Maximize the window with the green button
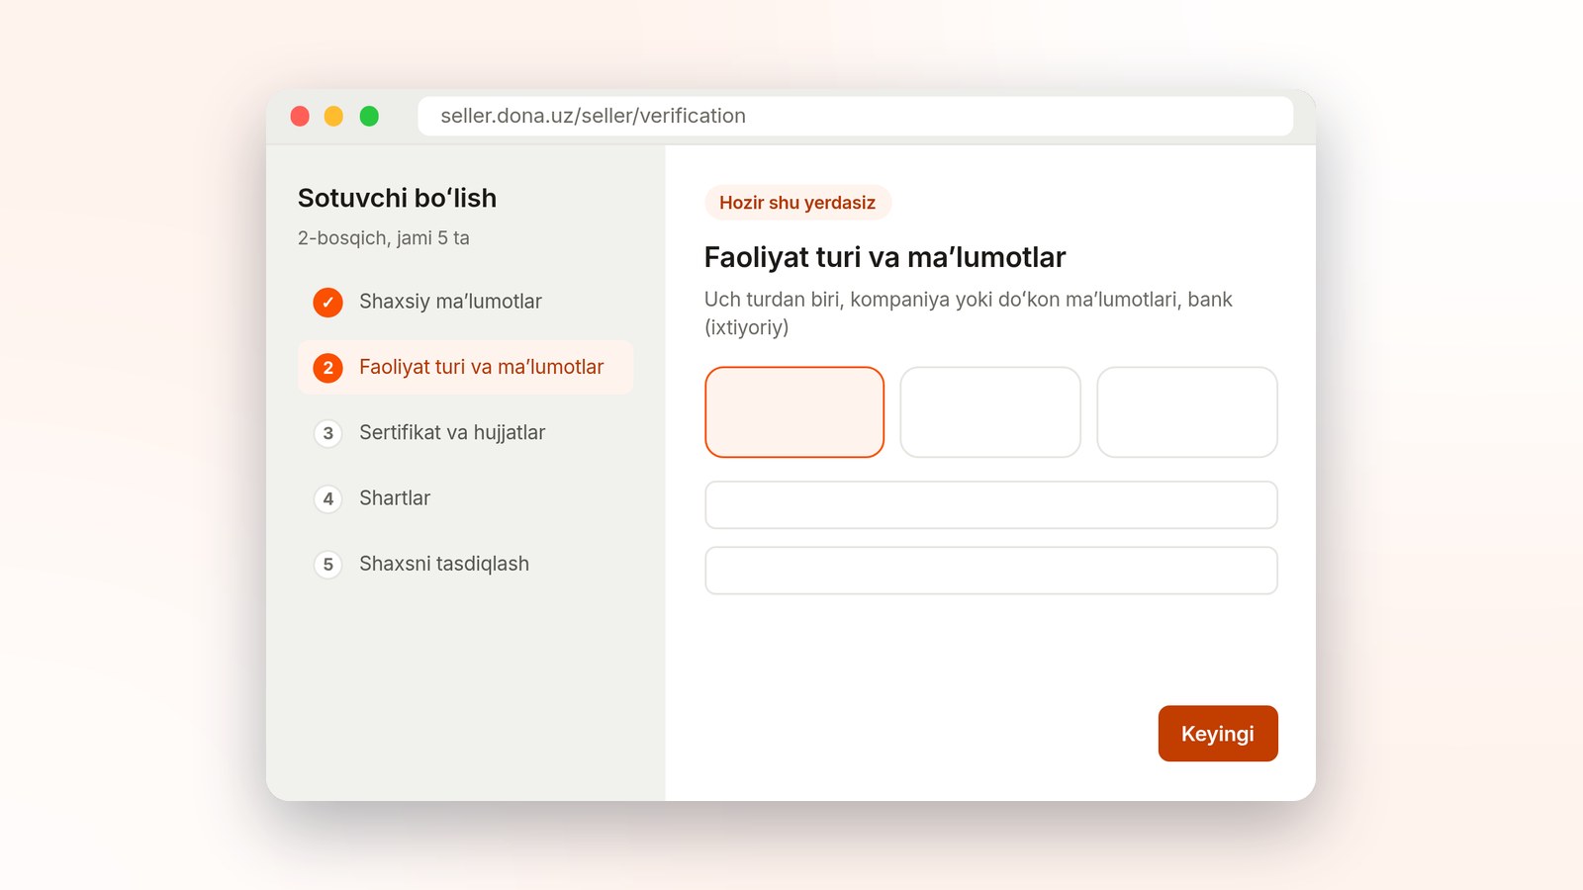The height and width of the screenshot is (890, 1583). [369, 117]
